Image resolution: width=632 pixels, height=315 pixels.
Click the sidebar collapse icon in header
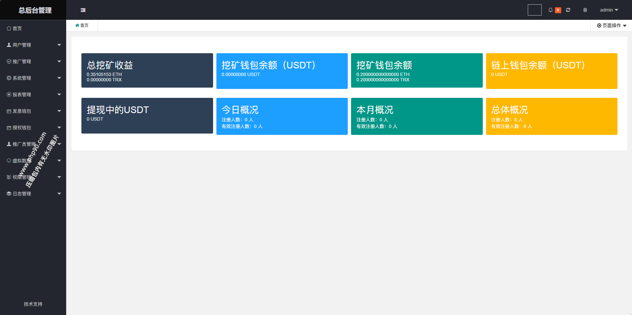coord(83,10)
